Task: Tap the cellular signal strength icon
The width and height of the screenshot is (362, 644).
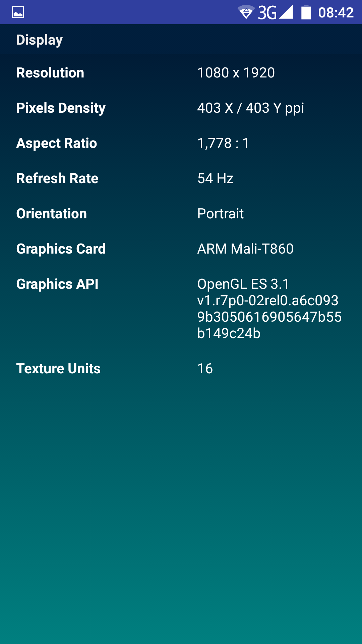Action: [286, 12]
